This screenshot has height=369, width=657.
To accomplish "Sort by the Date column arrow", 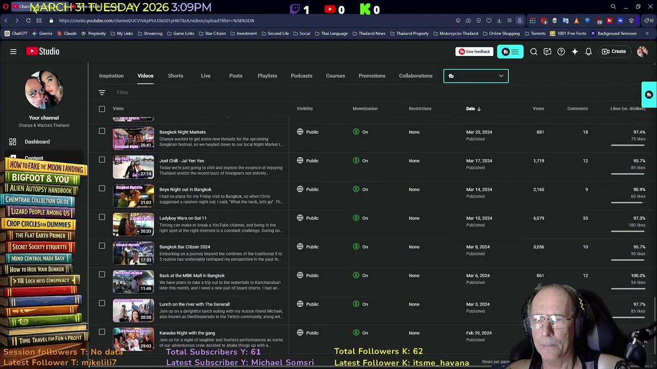I will (x=479, y=109).
